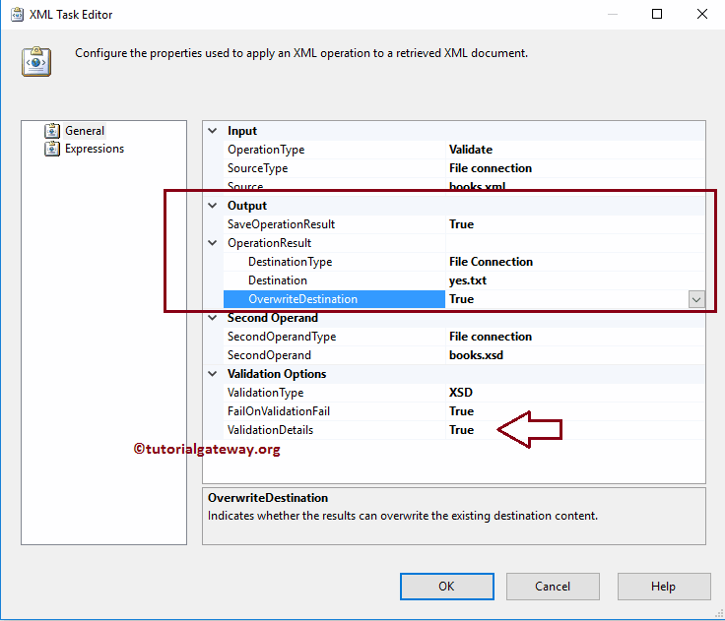This screenshot has height=621, width=725.
Task: Collapse the Second Operand section
Action: (213, 318)
